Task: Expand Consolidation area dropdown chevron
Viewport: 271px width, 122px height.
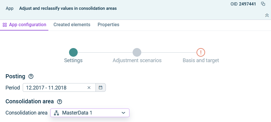Action: click(123, 113)
